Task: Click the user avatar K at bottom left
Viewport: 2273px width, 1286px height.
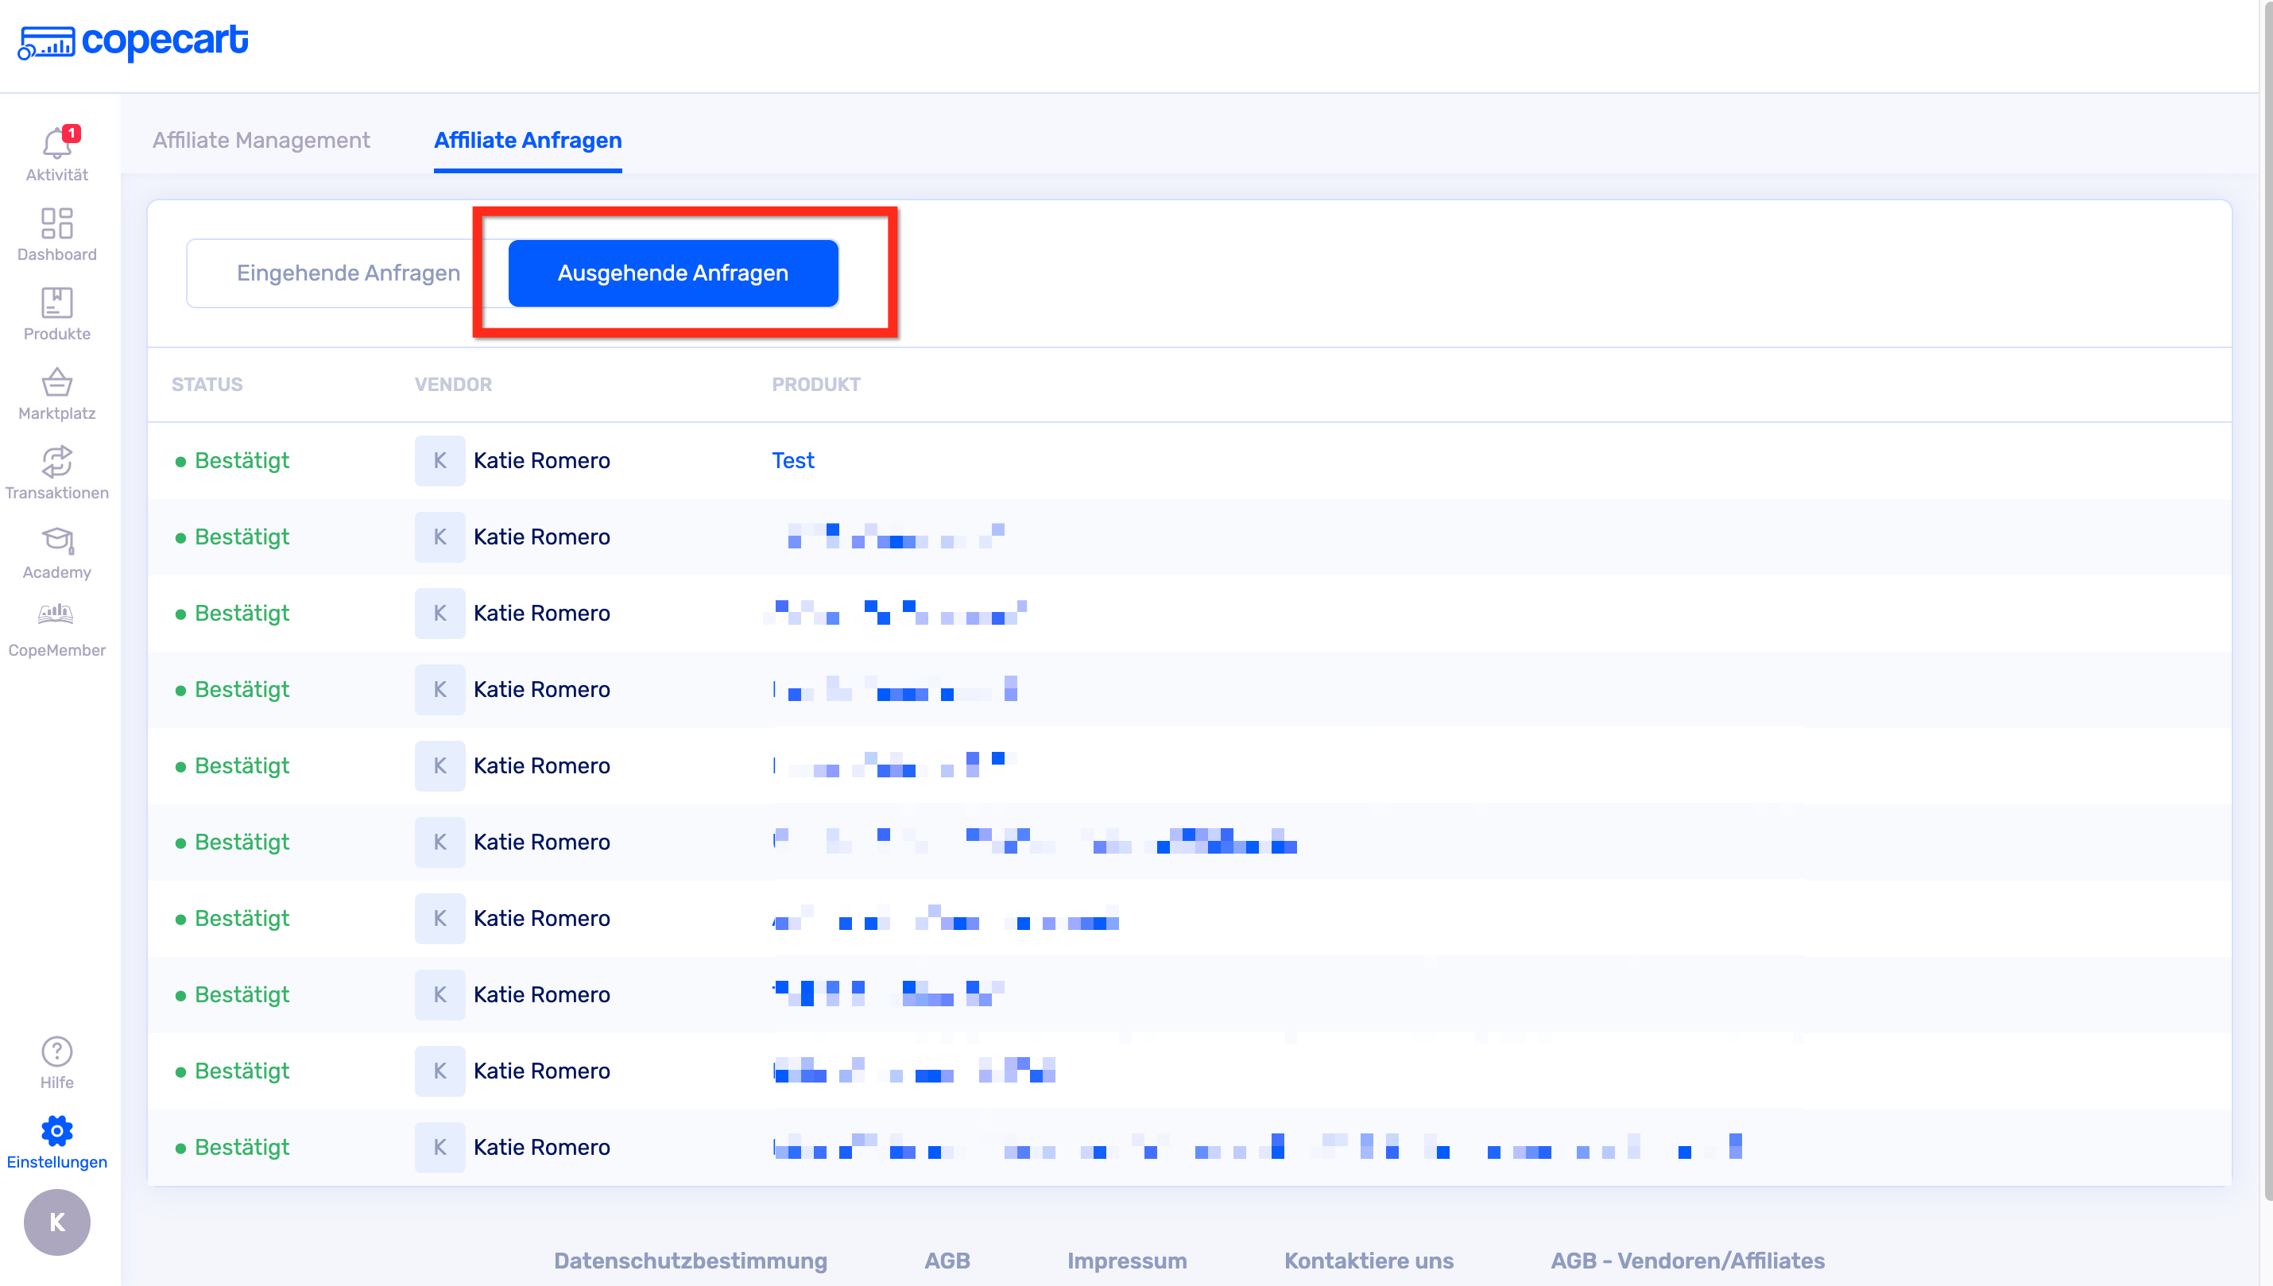Action: [56, 1222]
